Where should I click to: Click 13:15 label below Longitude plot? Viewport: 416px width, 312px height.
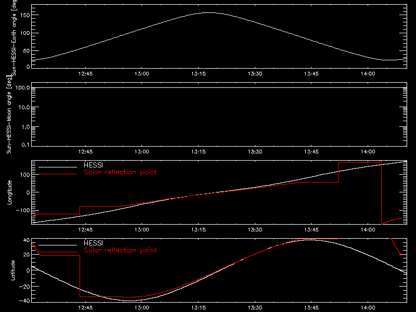point(199,230)
